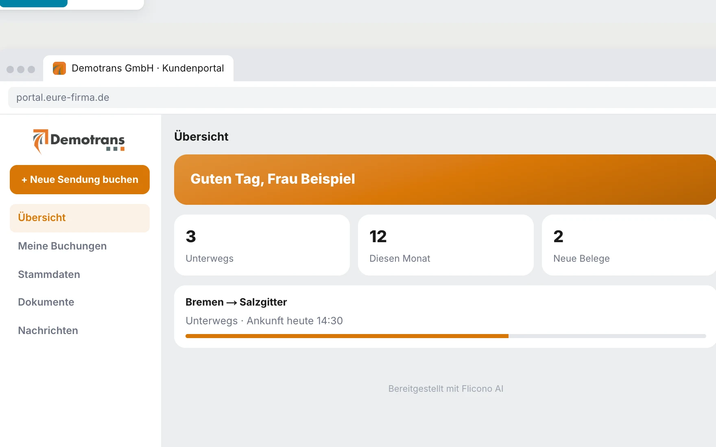
Task: Click the shipment progress bar
Action: [446, 336]
